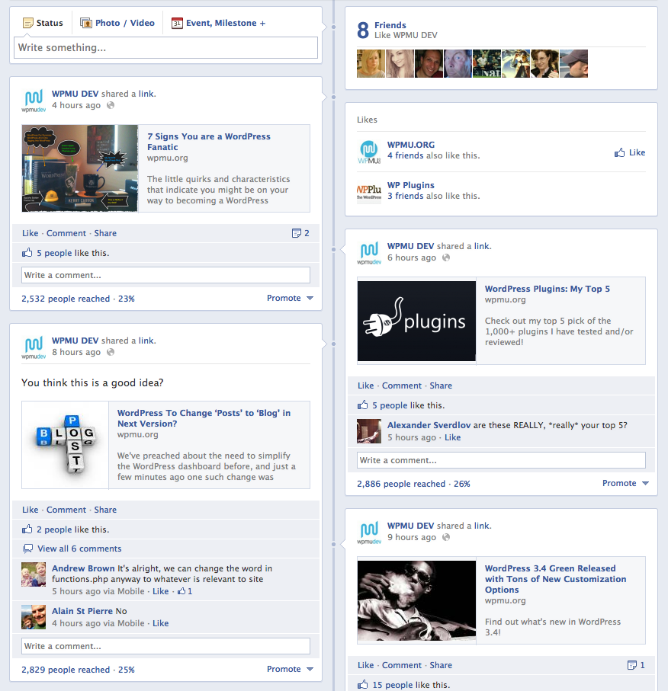Viewport: 668px width, 691px height.
Task: Click globe privacy icon on 6 hours ago post
Action: (x=446, y=258)
